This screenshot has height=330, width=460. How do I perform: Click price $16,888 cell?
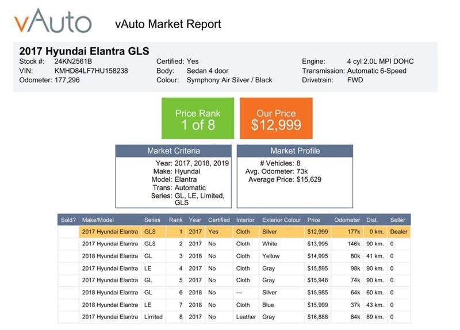pyautogui.click(x=318, y=317)
